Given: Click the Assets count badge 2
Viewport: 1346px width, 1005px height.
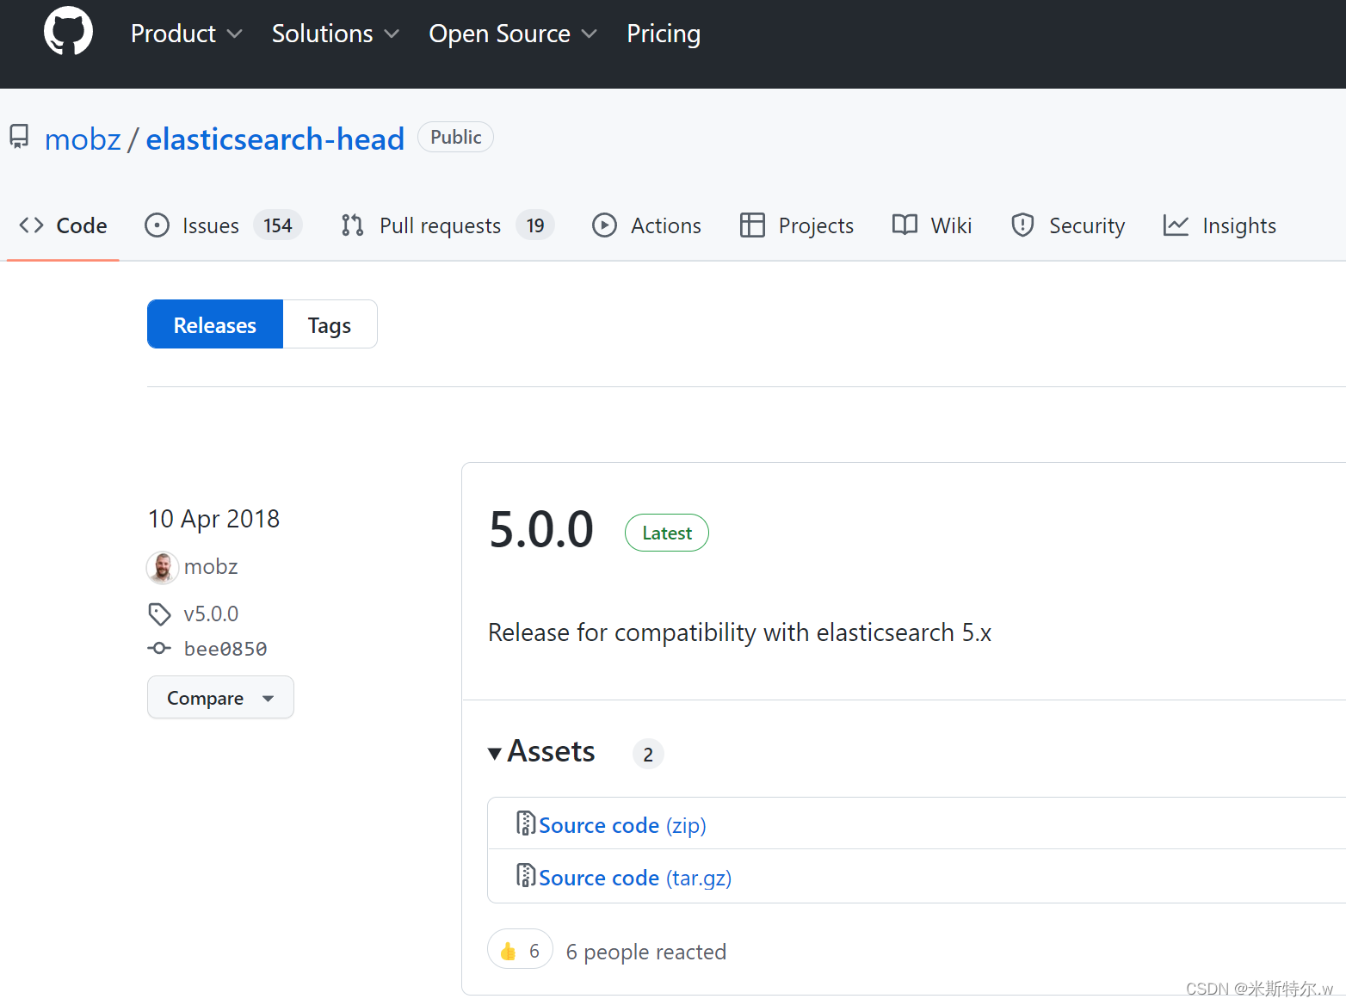Looking at the screenshot, I should tap(648, 754).
